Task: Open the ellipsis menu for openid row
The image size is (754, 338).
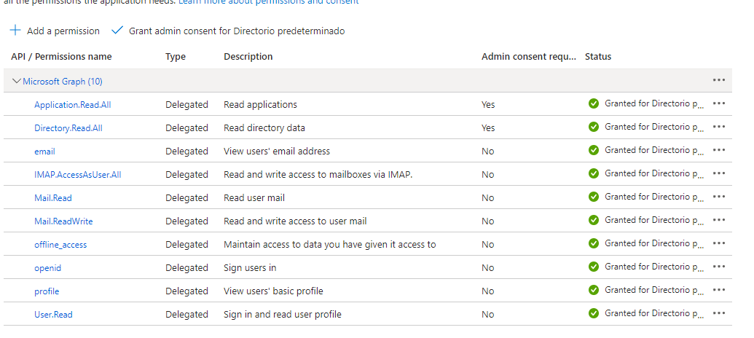Action: click(x=719, y=267)
